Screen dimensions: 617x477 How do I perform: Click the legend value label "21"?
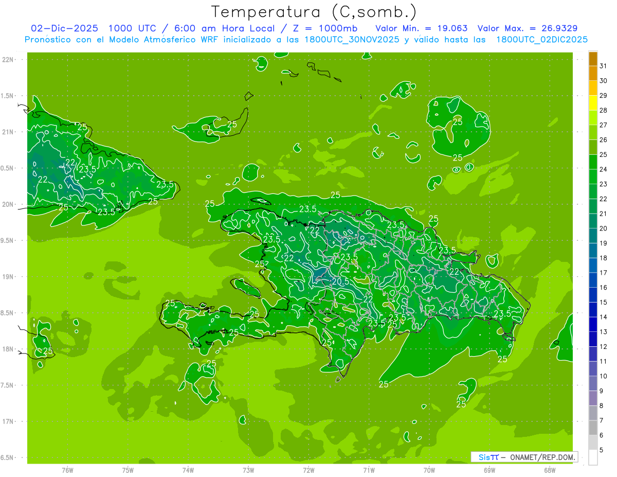(603, 214)
